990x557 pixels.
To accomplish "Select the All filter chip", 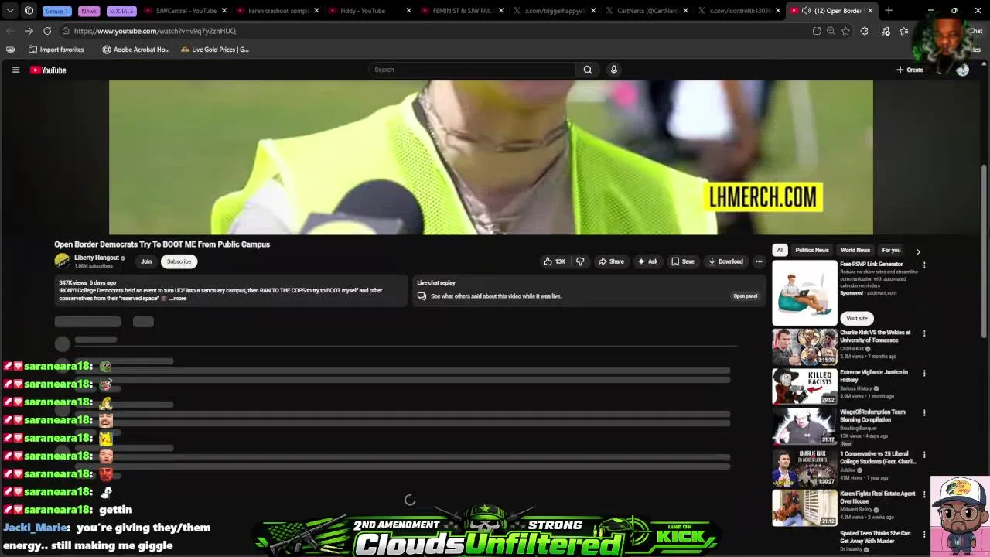I will click(780, 250).
